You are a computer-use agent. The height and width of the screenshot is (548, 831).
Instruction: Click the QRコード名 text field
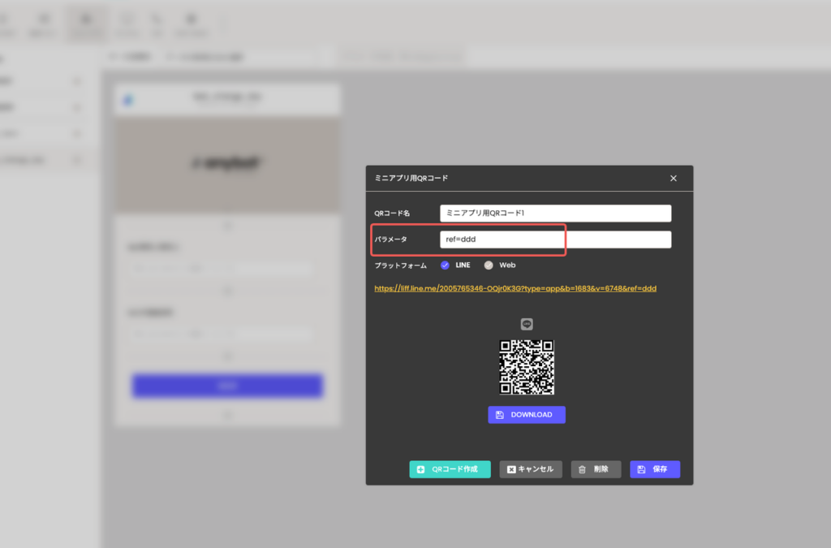click(x=555, y=213)
